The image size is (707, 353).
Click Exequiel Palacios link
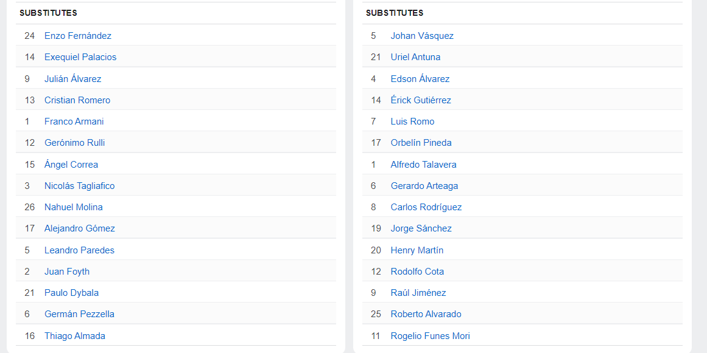pos(80,57)
